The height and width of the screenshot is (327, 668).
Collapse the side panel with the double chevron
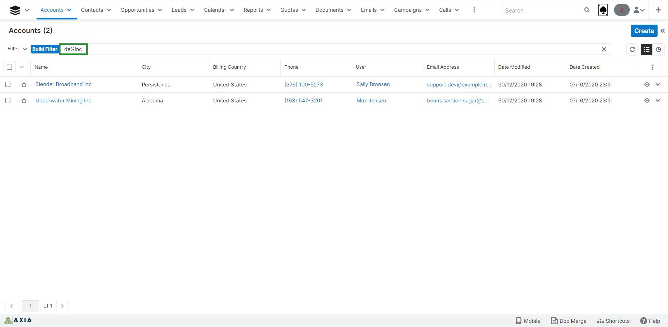point(663,31)
